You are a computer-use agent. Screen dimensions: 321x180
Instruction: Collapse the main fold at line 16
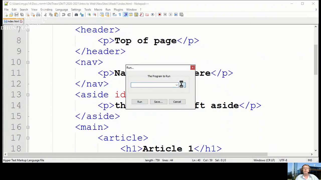pyautogui.click(x=28, y=127)
